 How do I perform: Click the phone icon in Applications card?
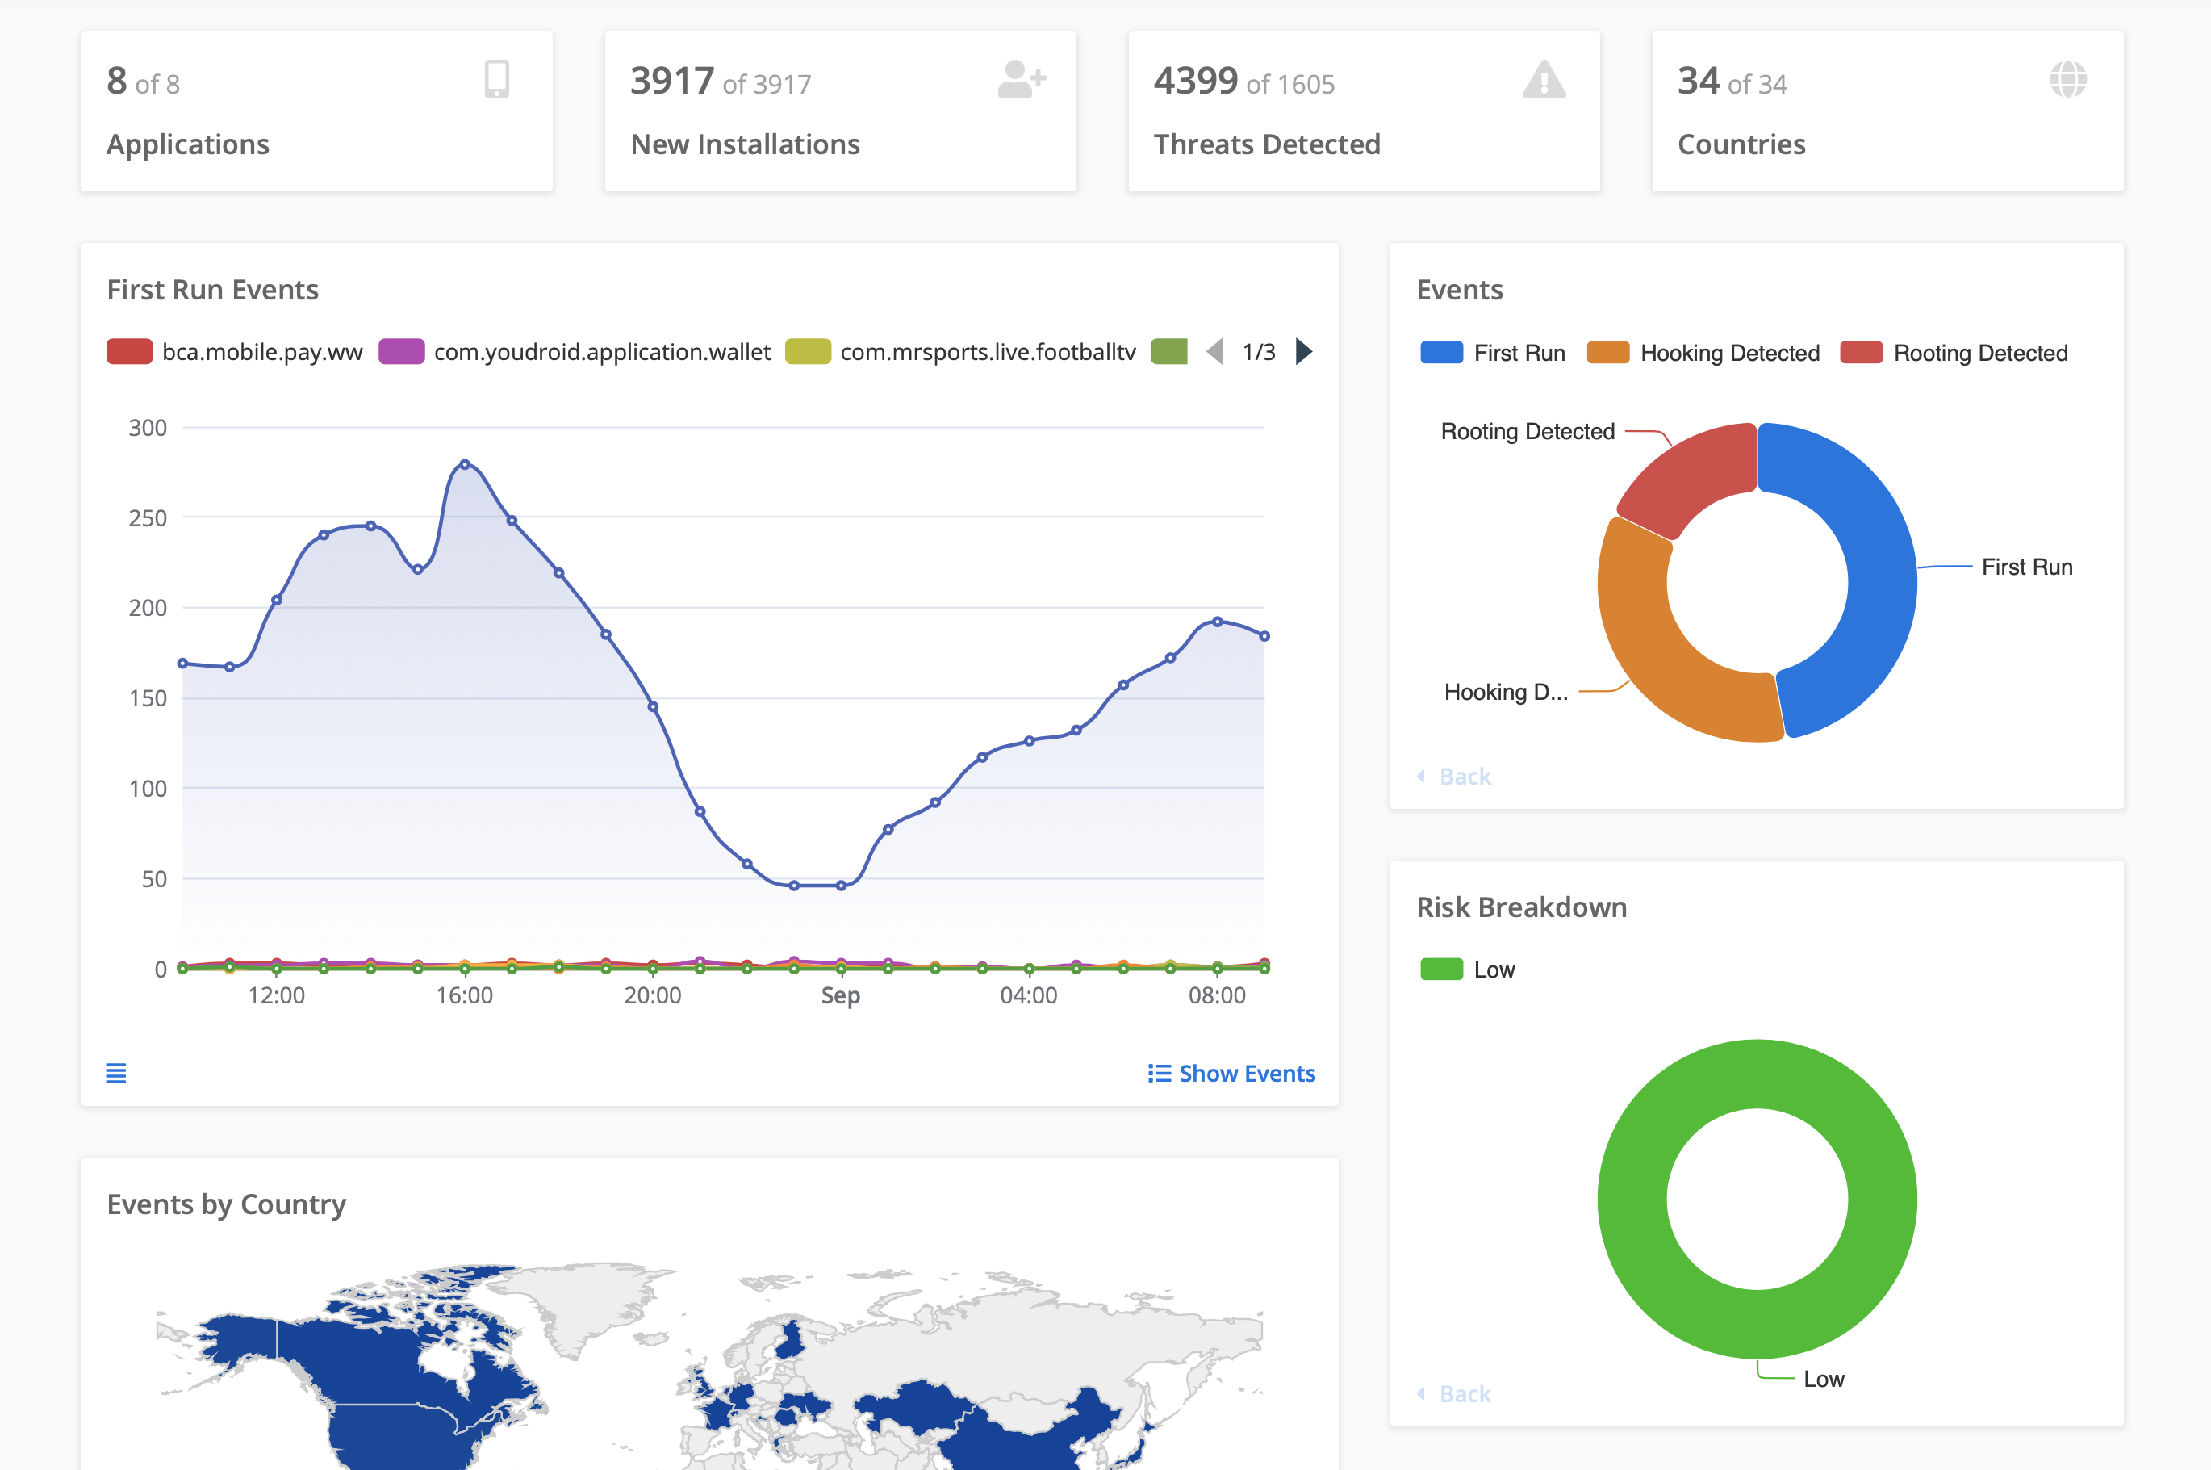click(496, 80)
